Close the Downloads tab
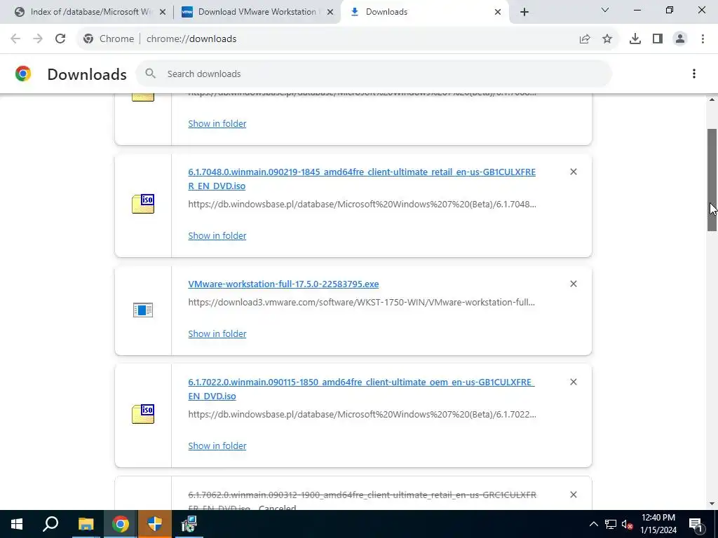Viewport: 718px width, 538px height. point(498,12)
